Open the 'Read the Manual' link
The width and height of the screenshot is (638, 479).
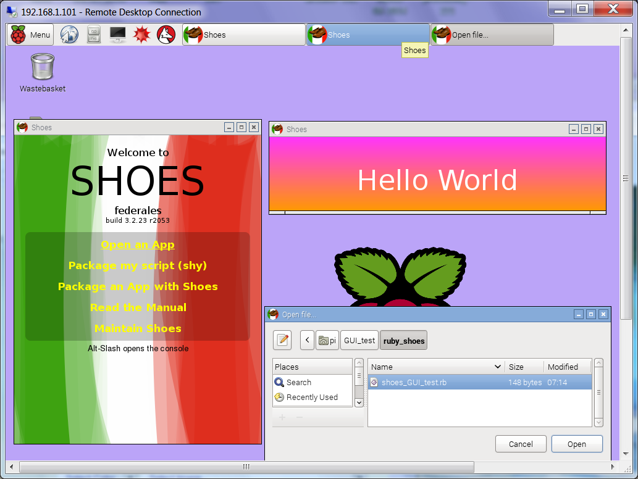138,307
